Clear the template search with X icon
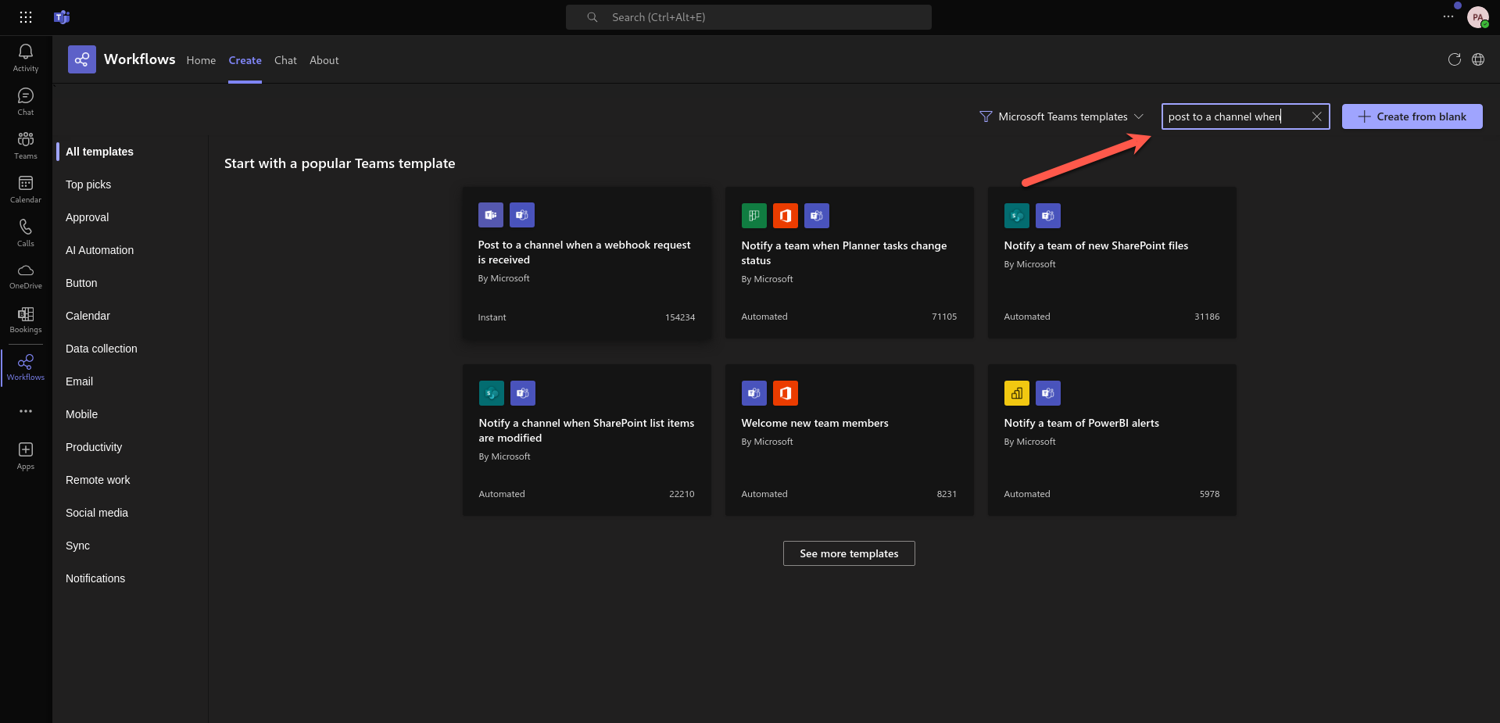The width and height of the screenshot is (1500, 723). (x=1316, y=116)
